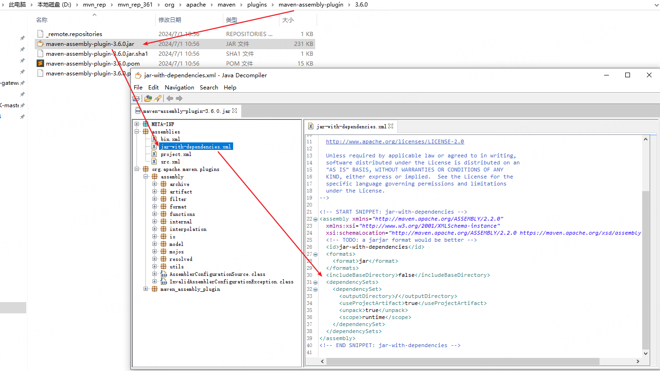Click the META-INF package icon
The width and height of the screenshot is (660, 371).
tap(145, 124)
